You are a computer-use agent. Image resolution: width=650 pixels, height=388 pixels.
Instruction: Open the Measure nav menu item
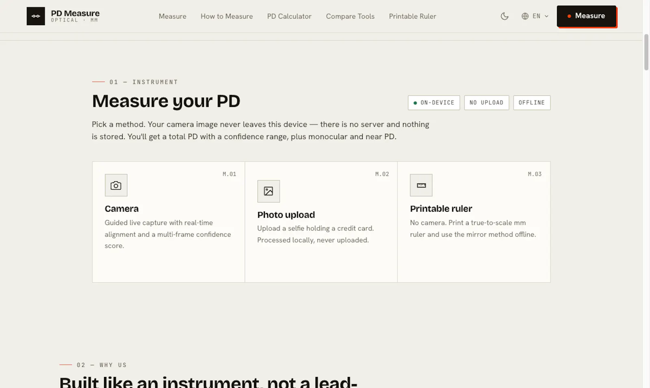click(x=173, y=16)
